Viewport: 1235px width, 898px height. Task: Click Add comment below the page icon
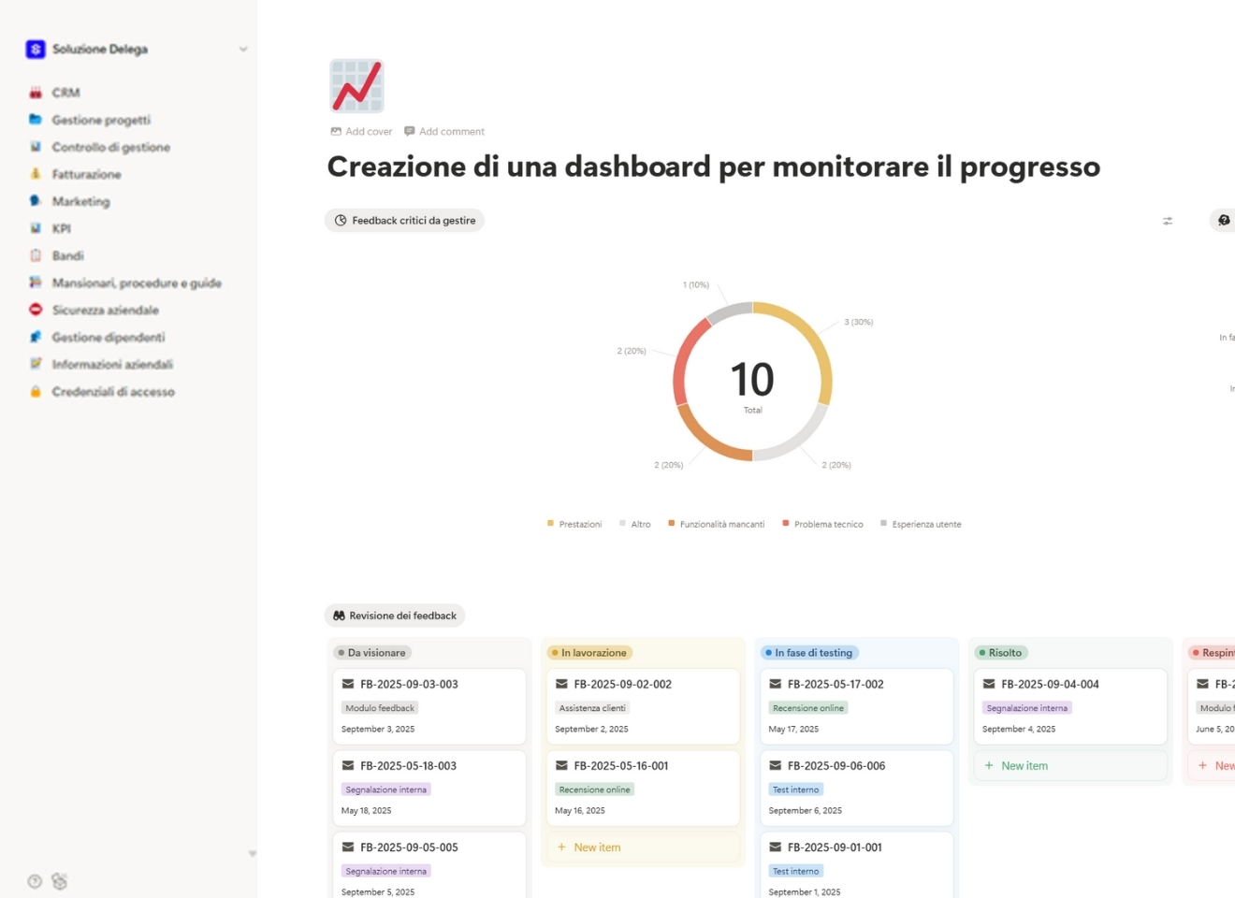click(443, 131)
